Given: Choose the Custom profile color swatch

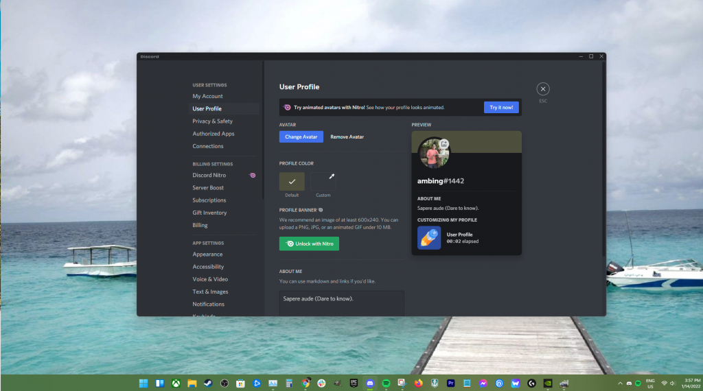Looking at the screenshot, I should [x=323, y=181].
